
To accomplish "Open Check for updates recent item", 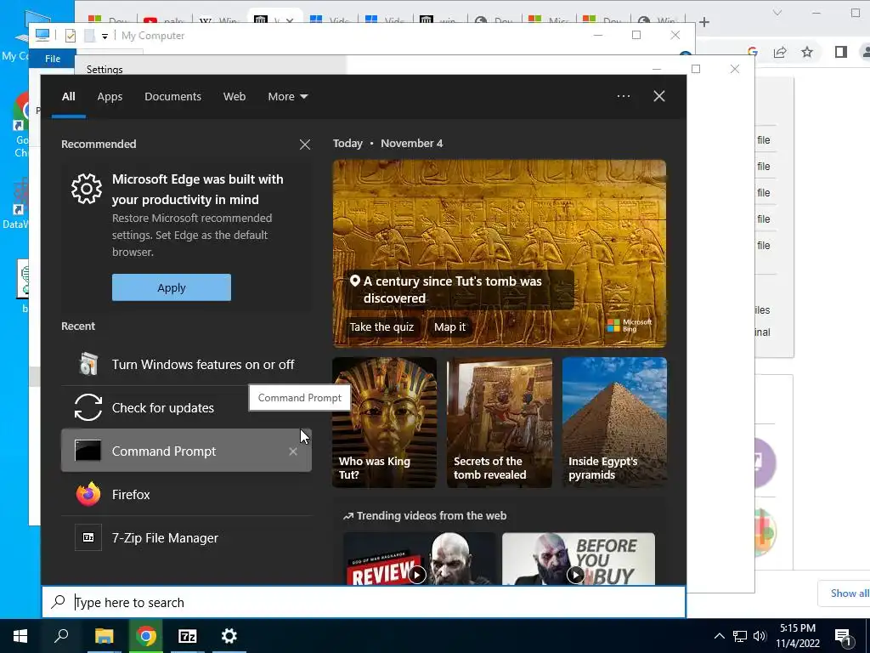I will point(186,407).
